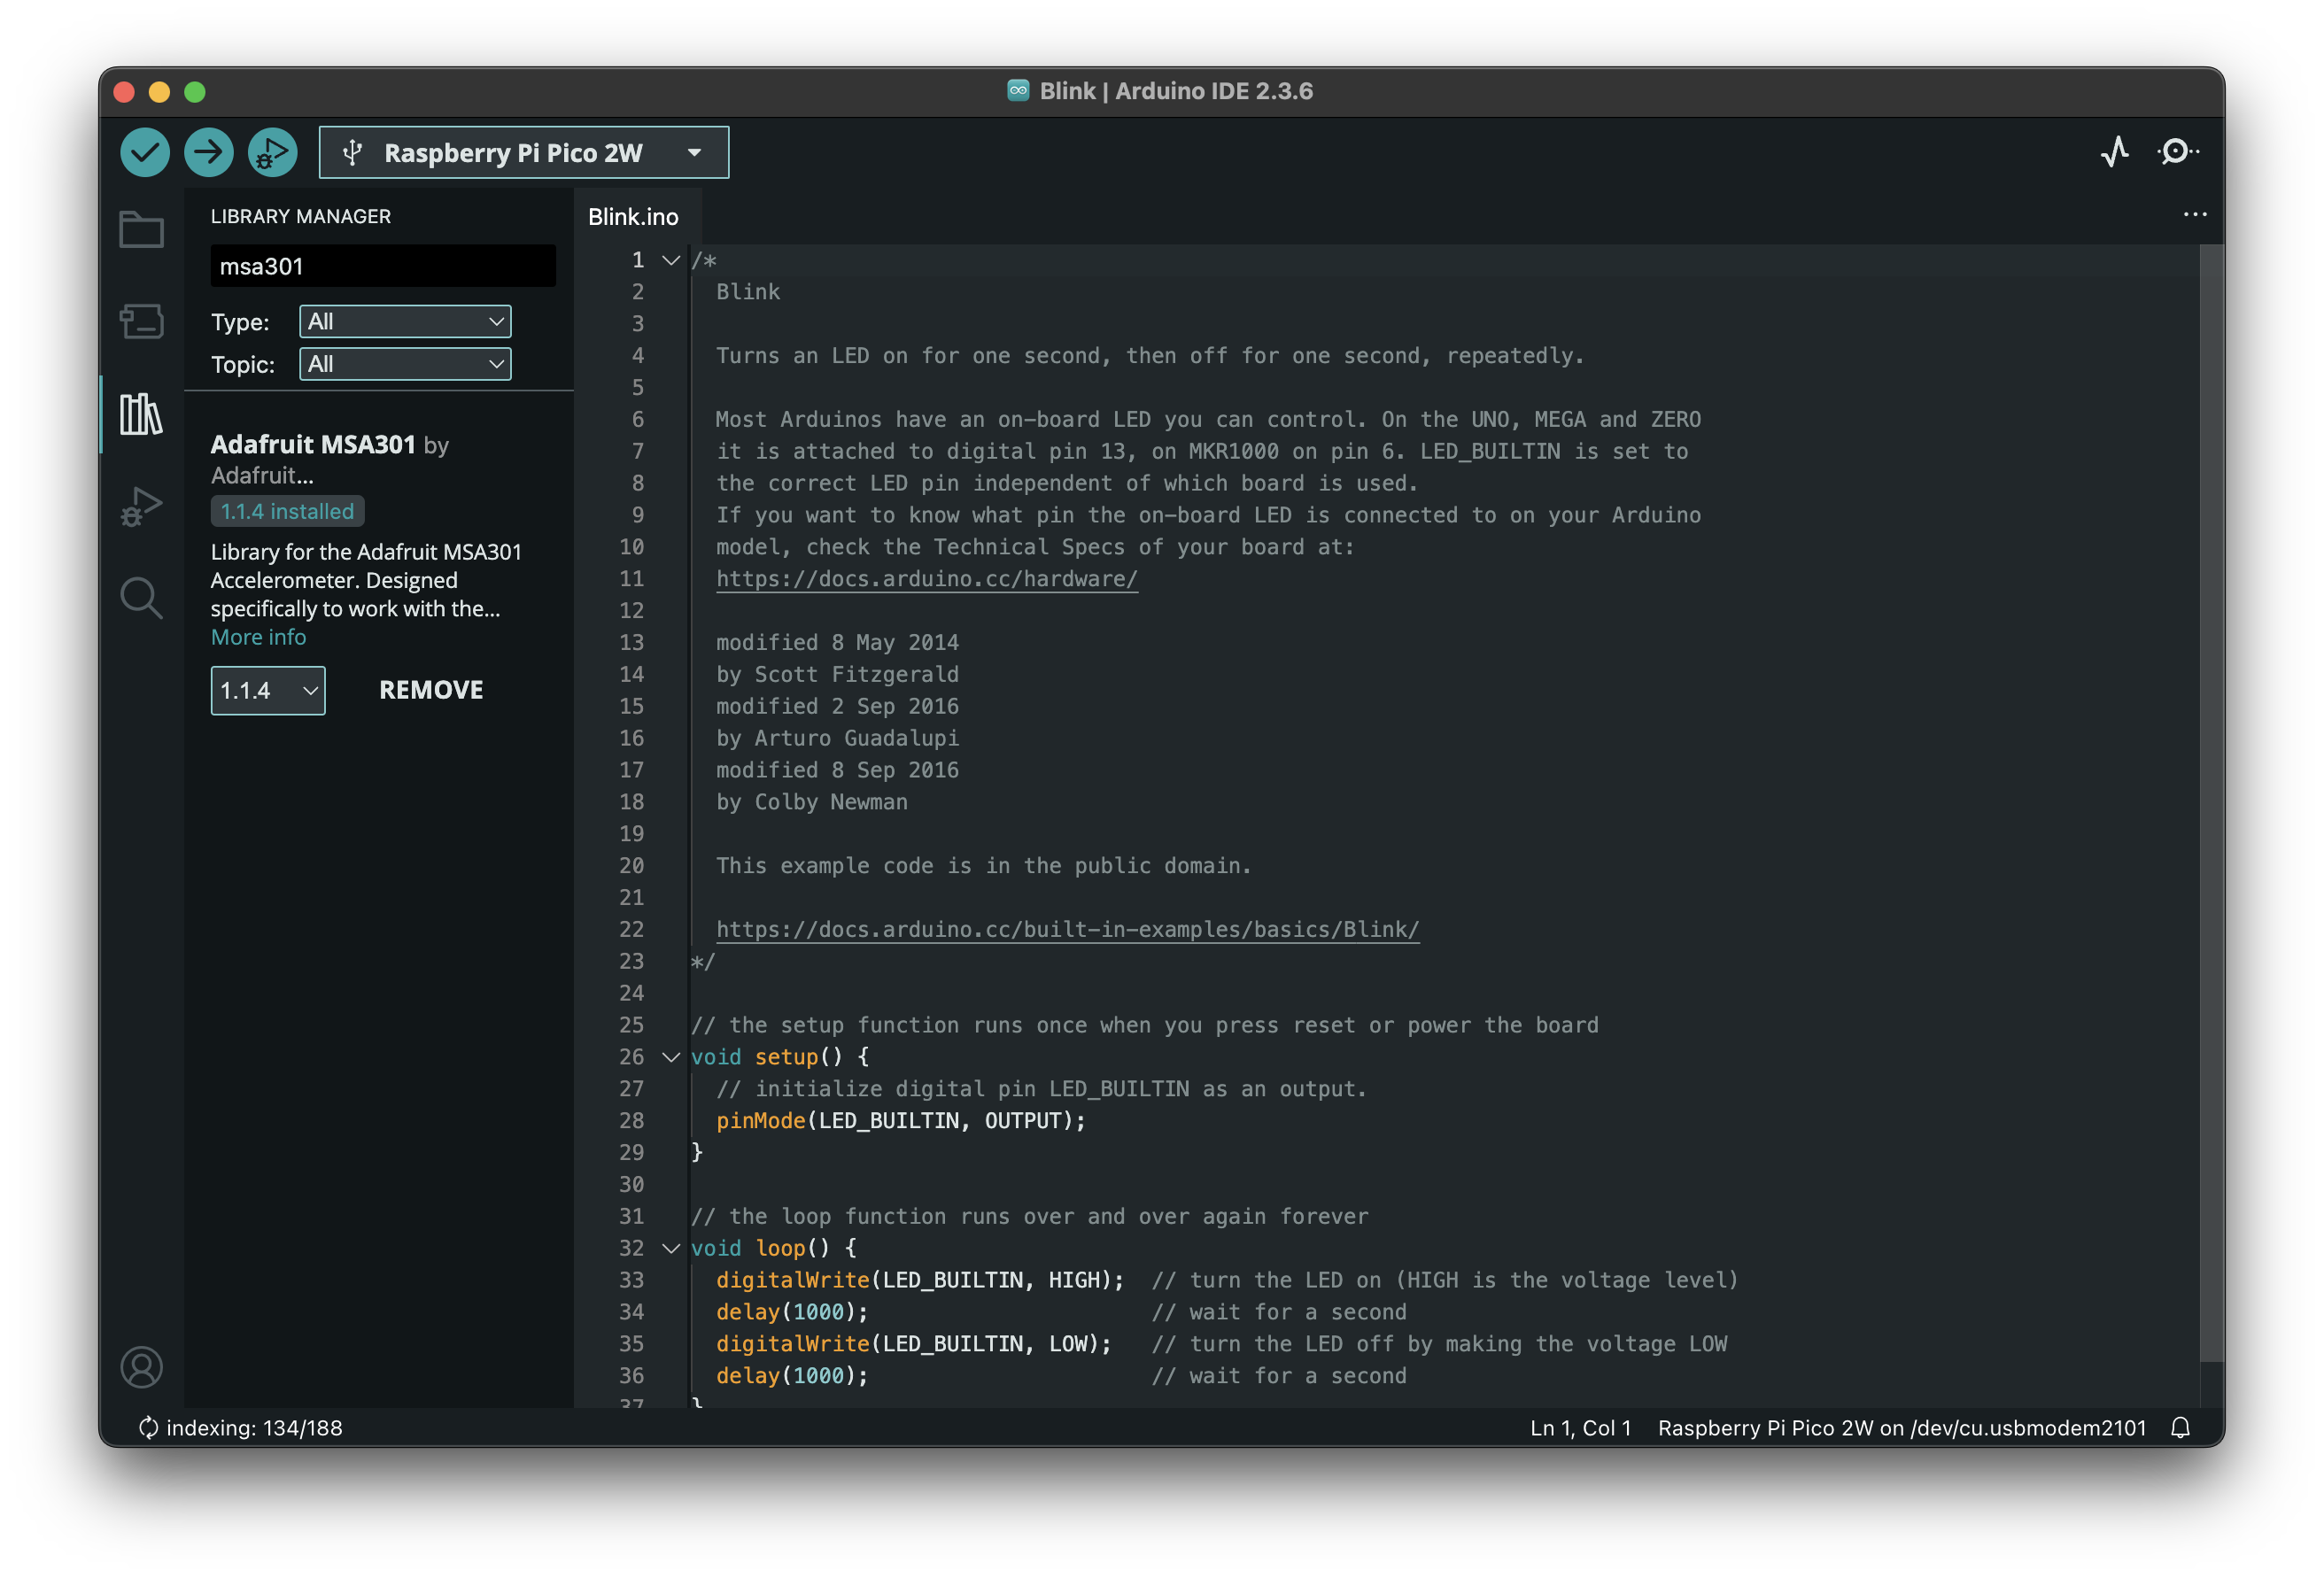Click the Verify checkmark button
Viewport: 2324px width, 1578px height.
(x=145, y=152)
